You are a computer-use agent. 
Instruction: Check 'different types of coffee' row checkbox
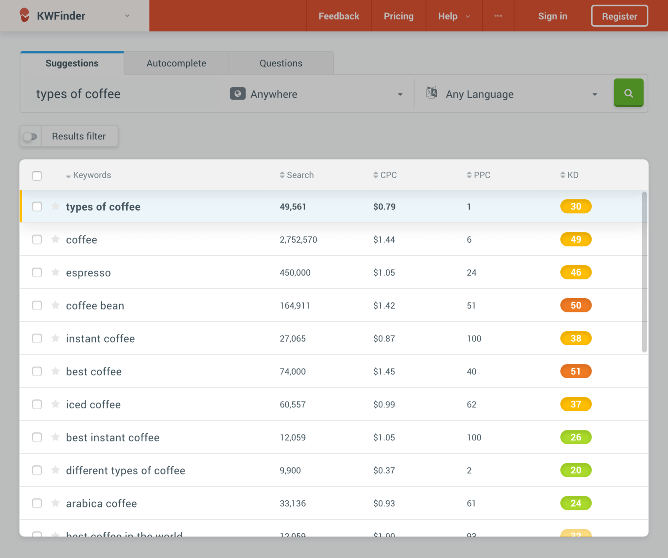coord(37,470)
